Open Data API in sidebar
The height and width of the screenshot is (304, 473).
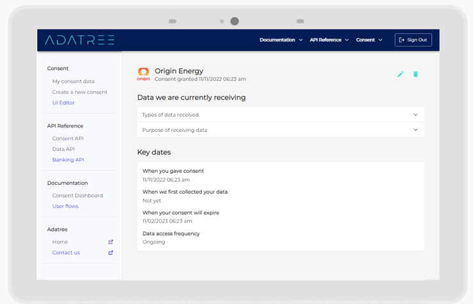(63, 149)
